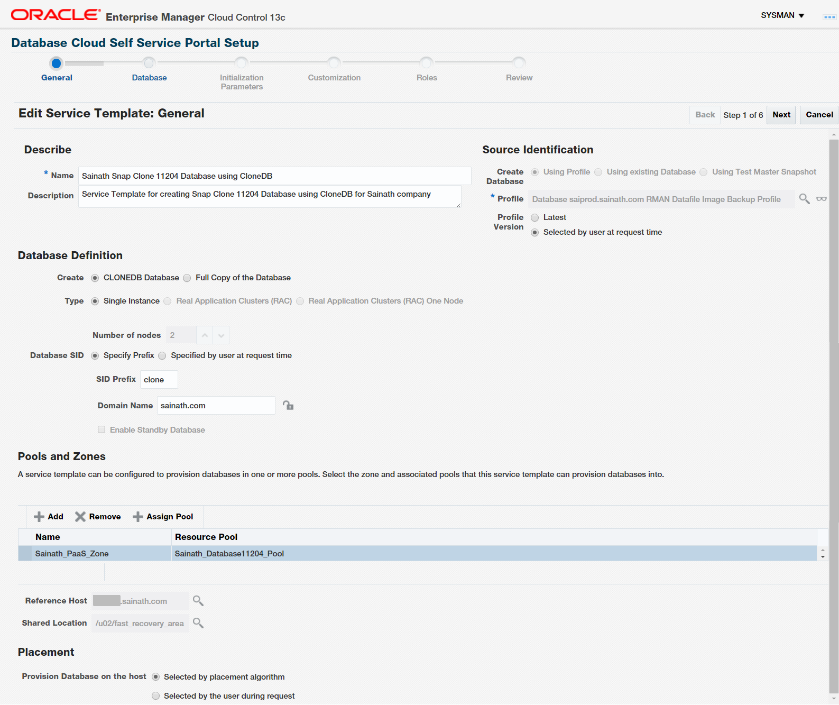The image size is (839, 705).
Task: Click the Profile field
Action: click(x=661, y=199)
